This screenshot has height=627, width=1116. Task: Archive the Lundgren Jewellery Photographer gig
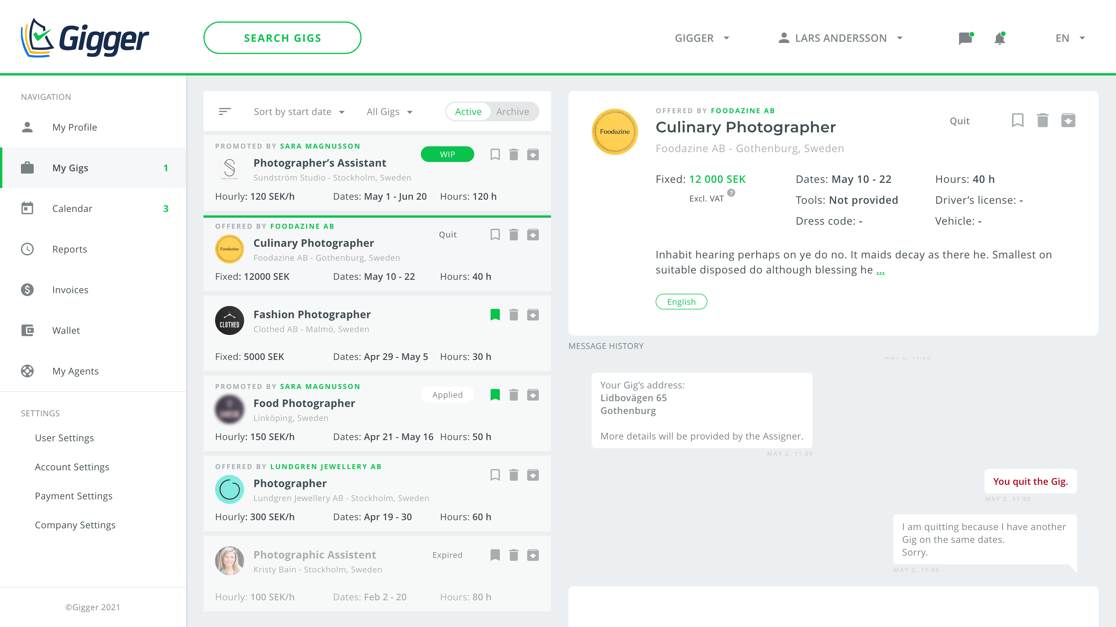533,475
